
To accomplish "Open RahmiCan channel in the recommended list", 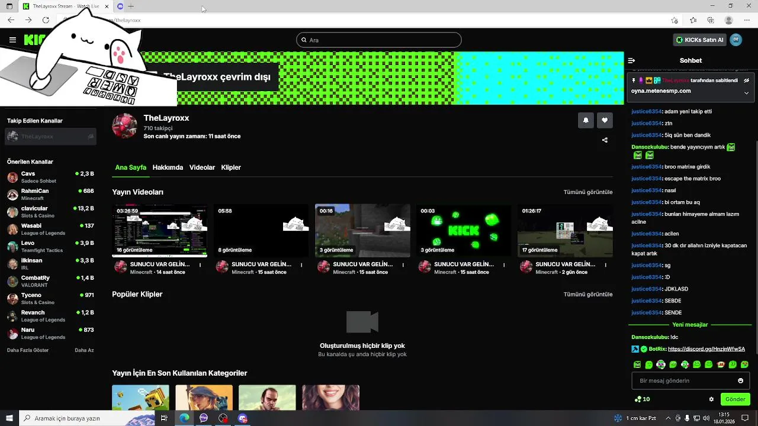I will [50, 195].
